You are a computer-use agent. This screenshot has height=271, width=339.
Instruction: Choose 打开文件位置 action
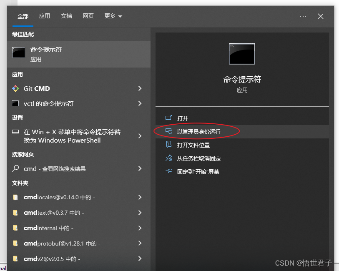(242, 145)
